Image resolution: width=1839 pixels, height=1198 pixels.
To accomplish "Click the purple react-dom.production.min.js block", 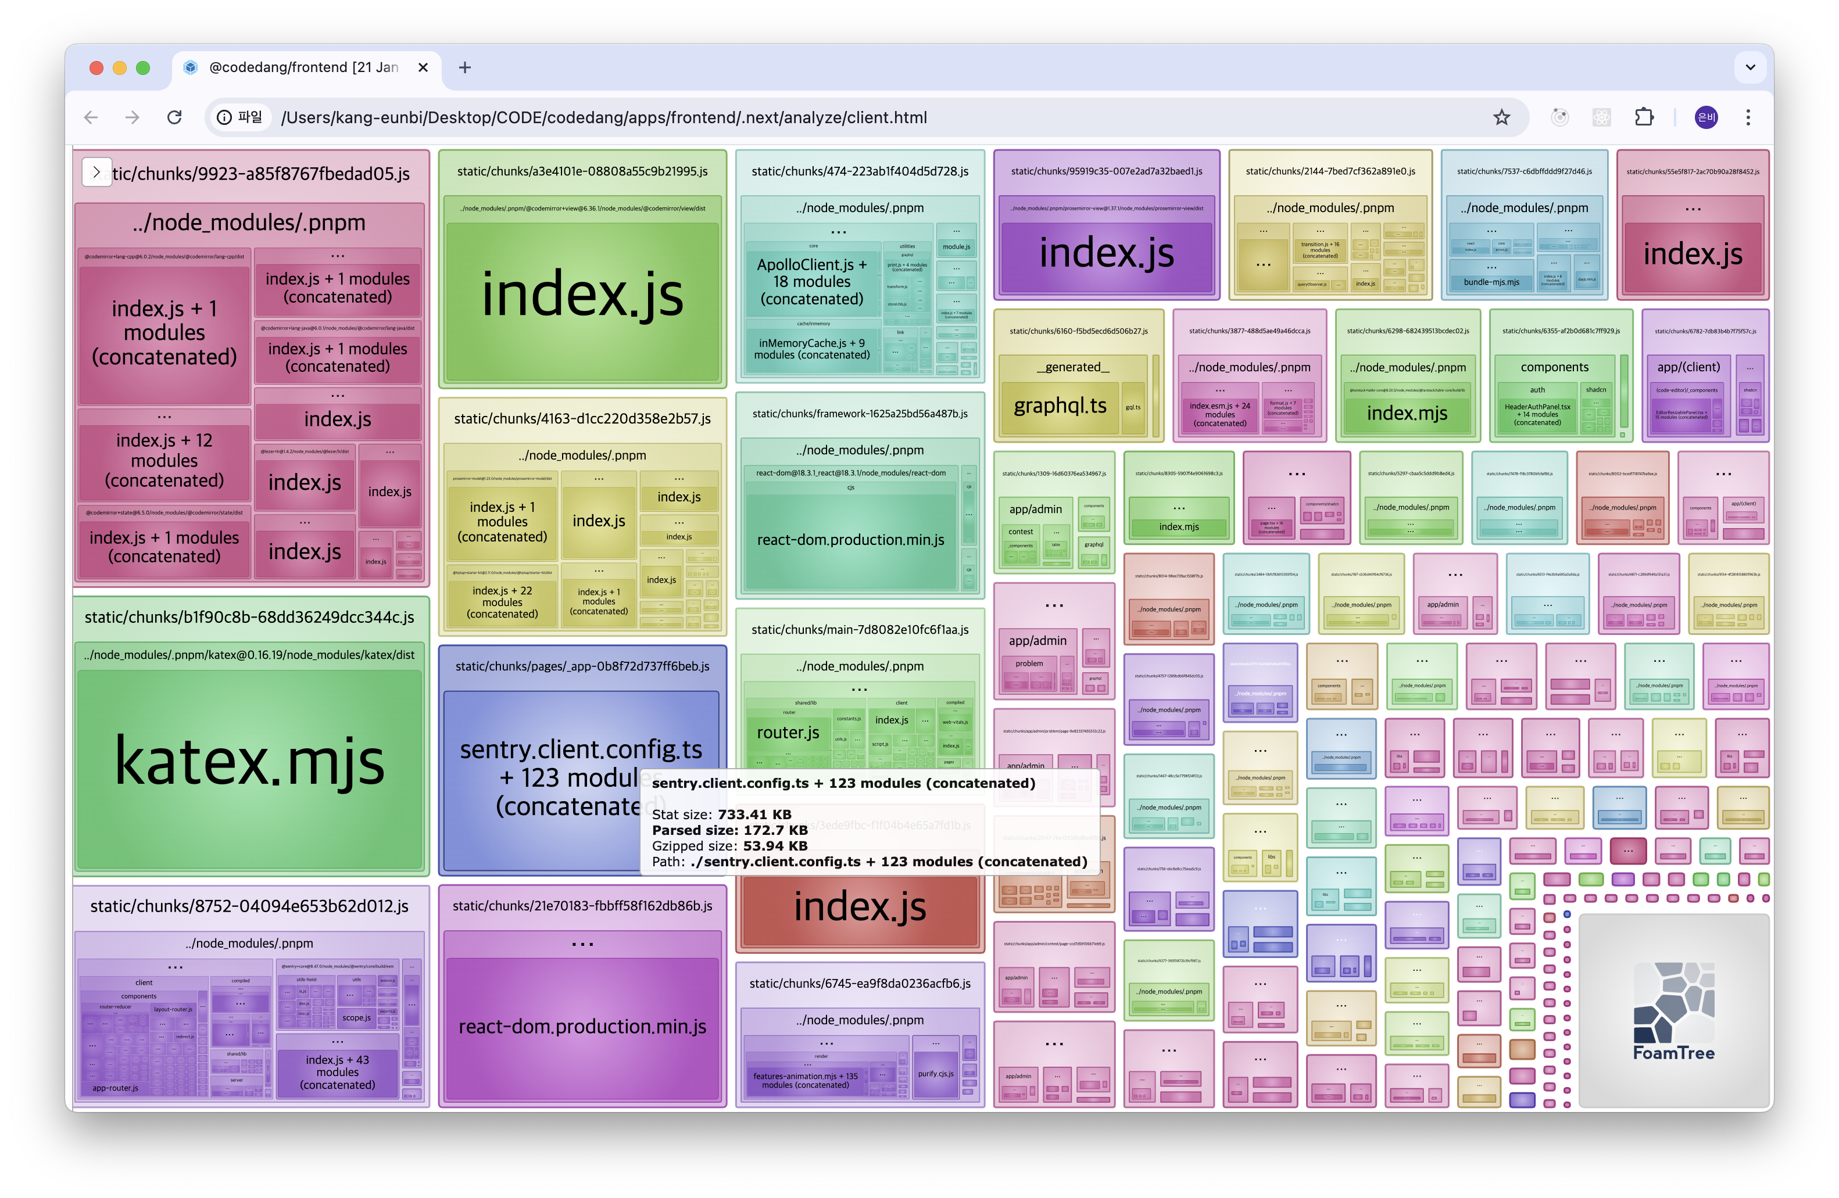I will point(582,1027).
